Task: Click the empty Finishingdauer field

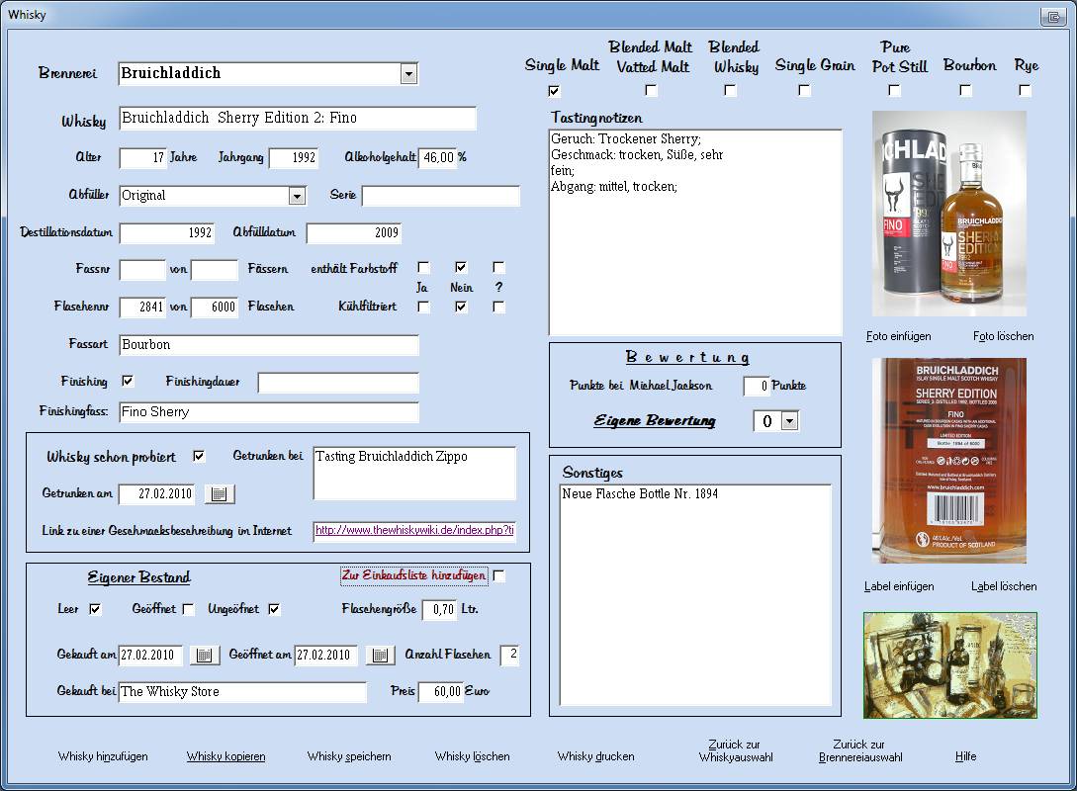Action: pyautogui.click(x=338, y=383)
